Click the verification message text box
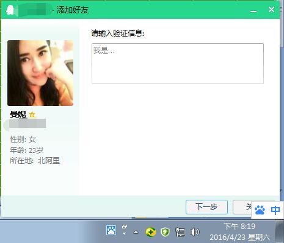The image size is (284, 243). (x=178, y=63)
